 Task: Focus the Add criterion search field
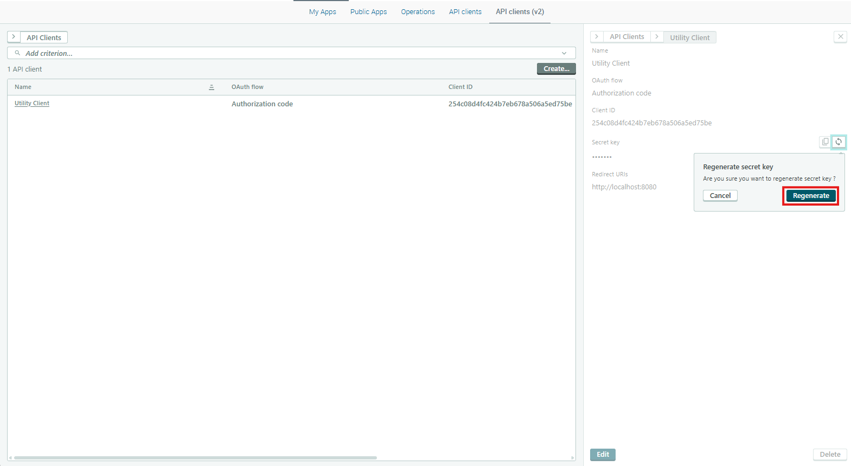point(271,53)
